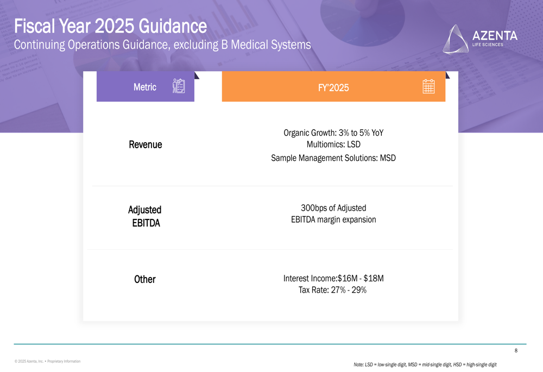Image resolution: width=543 pixels, height=372 pixels.
Task: Click the Other row label
Action: point(145,279)
